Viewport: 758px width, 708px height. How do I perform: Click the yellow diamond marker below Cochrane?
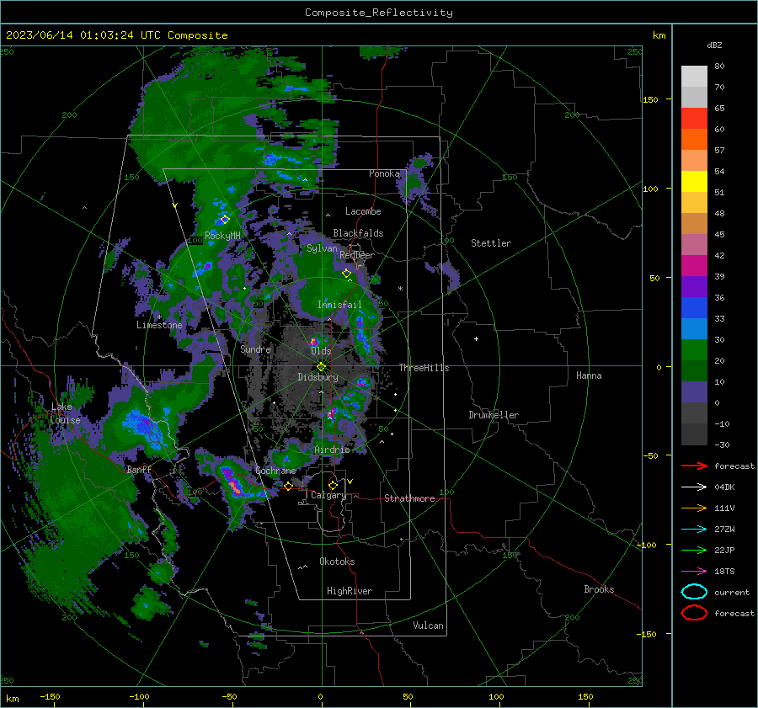289,487
